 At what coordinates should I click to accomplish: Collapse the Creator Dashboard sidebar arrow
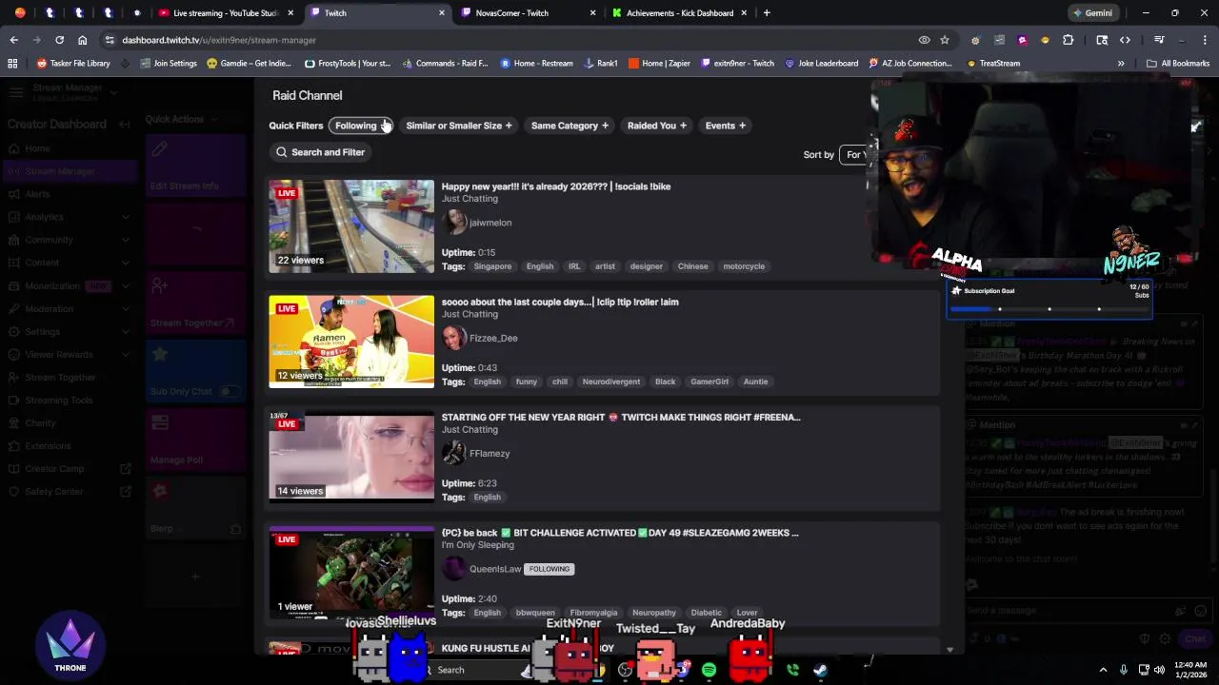point(125,125)
